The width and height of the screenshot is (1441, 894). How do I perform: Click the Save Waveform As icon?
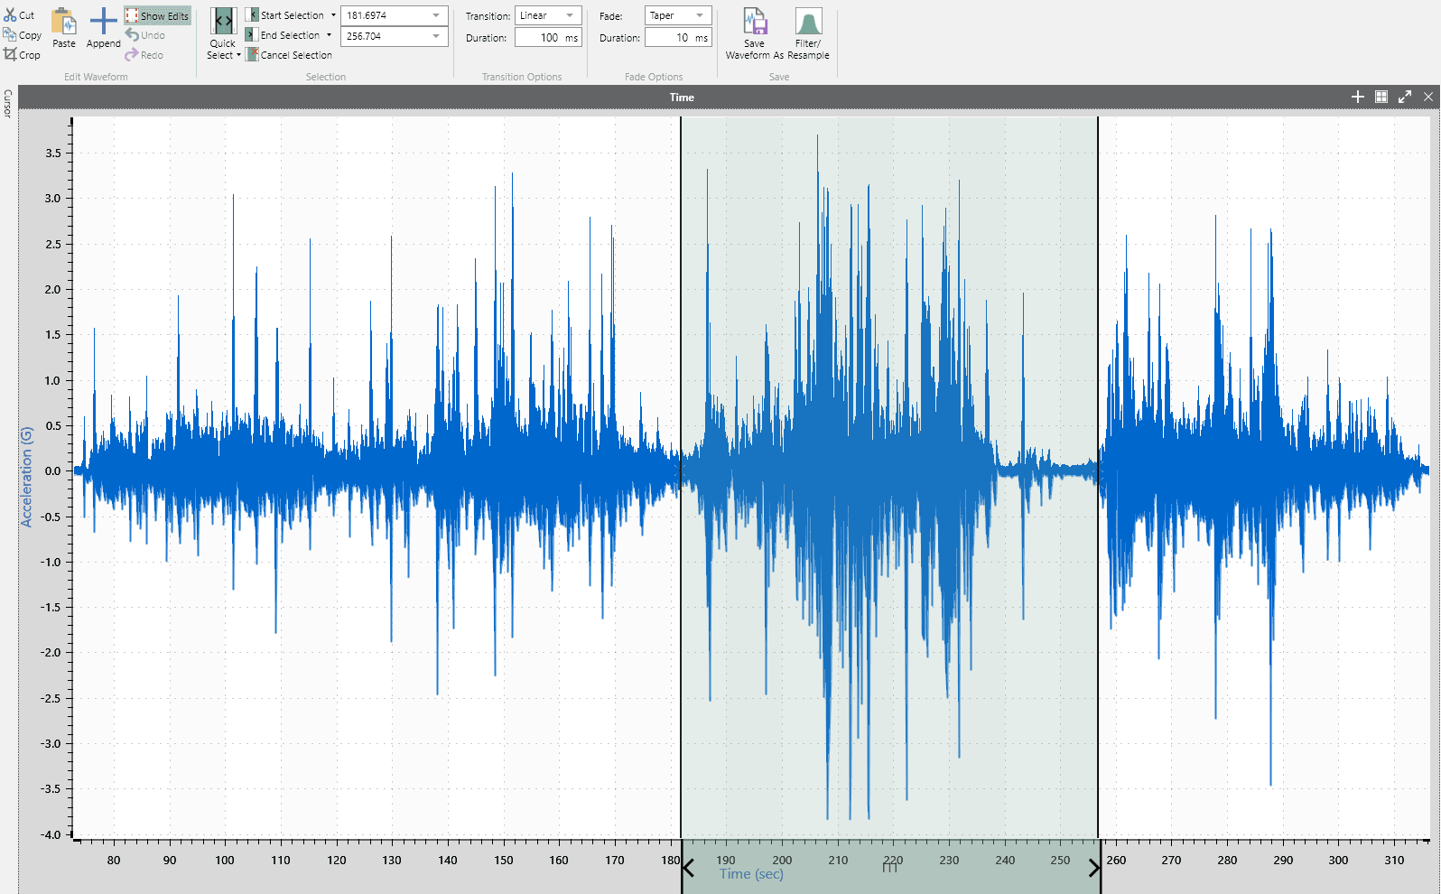point(755,22)
